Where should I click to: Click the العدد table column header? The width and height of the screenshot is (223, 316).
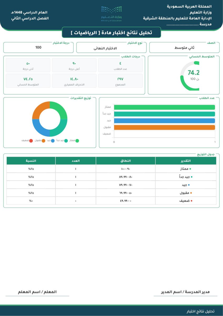[x=76, y=161]
